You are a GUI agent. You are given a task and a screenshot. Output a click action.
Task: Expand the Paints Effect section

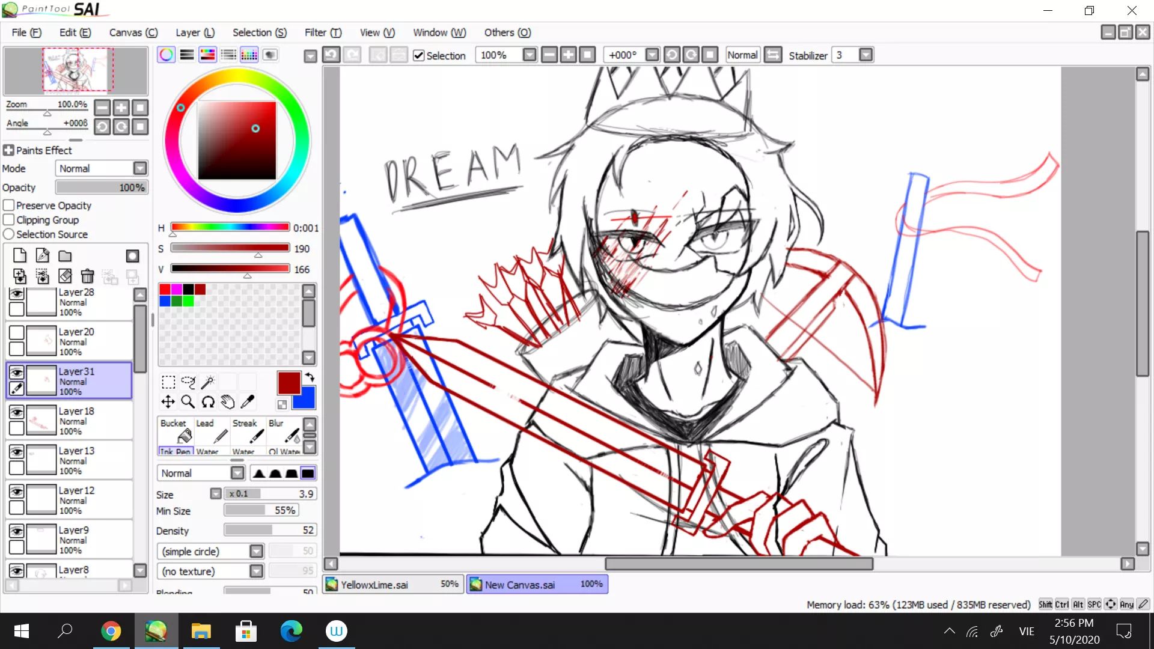click(x=8, y=150)
